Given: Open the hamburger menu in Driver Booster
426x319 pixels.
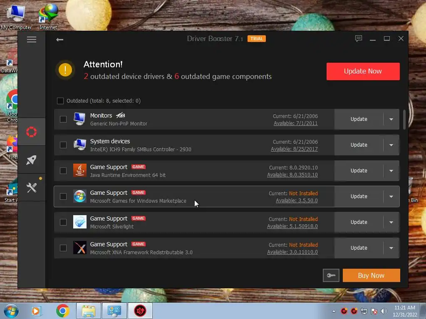Looking at the screenshot, I should (x=32, y=39).
